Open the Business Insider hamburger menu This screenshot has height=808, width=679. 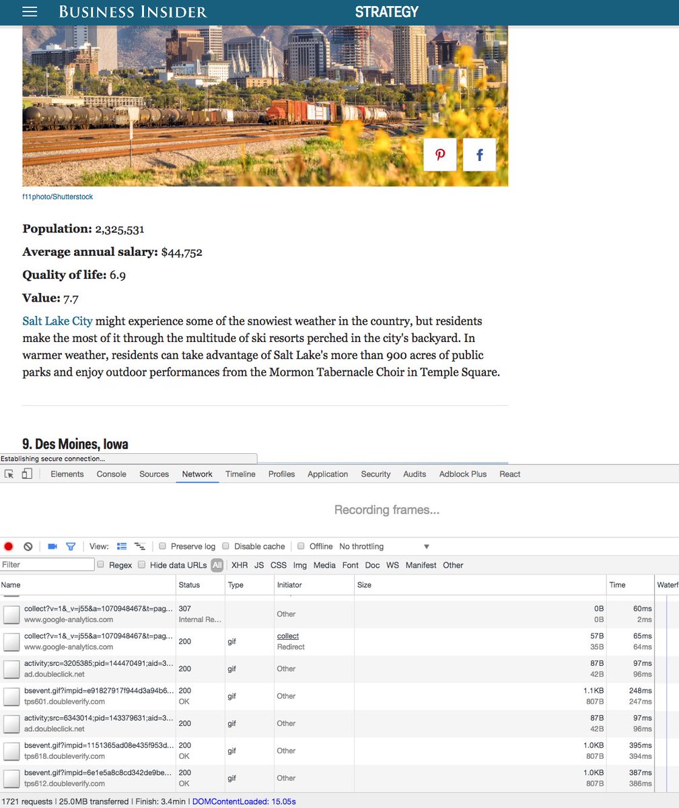click(x=30, y=12)
